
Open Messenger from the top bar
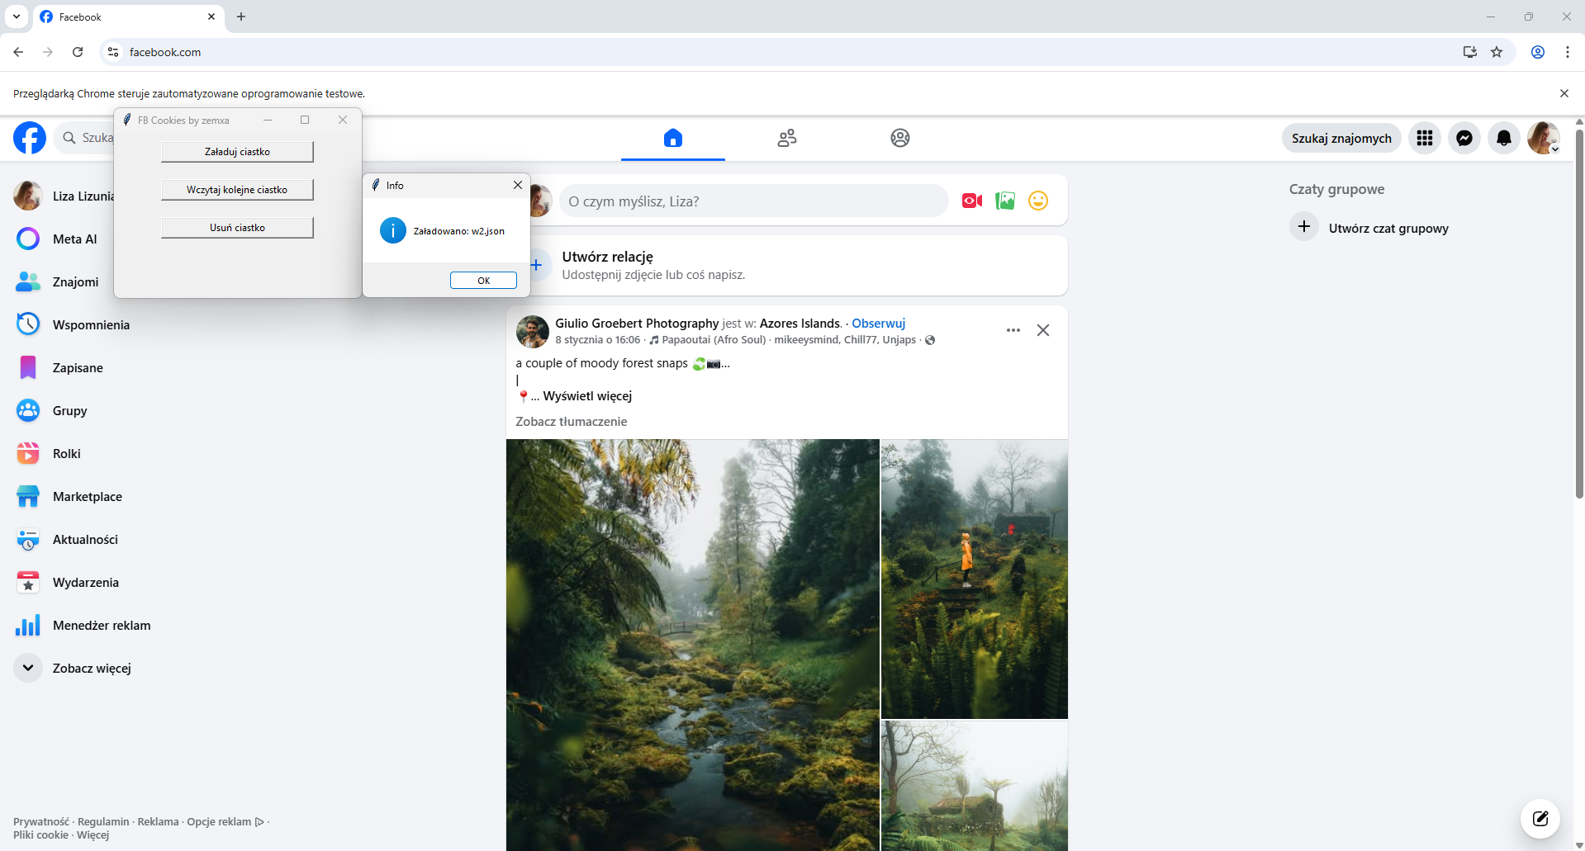[1464, 139]
